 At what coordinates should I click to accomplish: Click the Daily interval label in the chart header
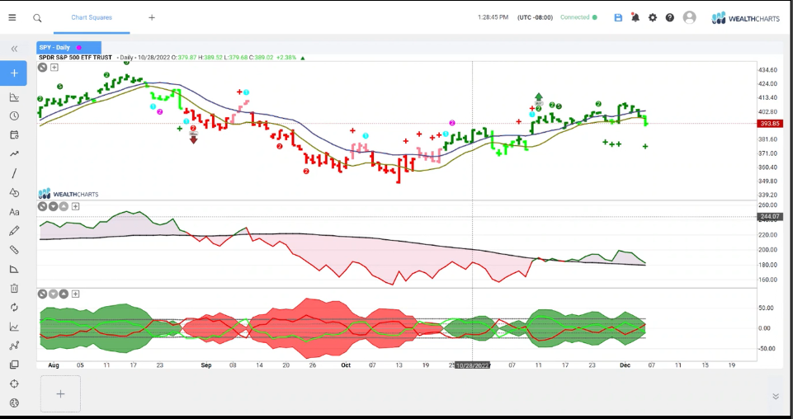click(126, 58)
